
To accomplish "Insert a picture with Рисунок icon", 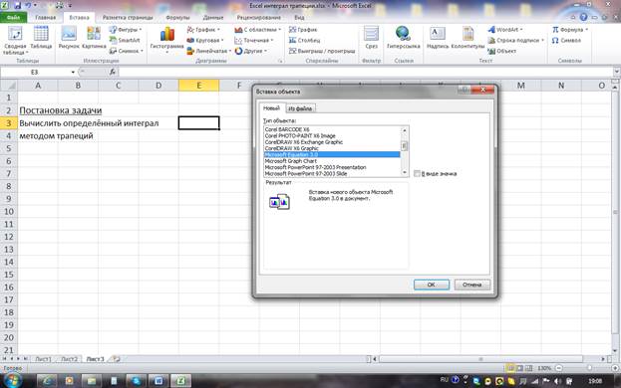I will [x=69, y=38].
